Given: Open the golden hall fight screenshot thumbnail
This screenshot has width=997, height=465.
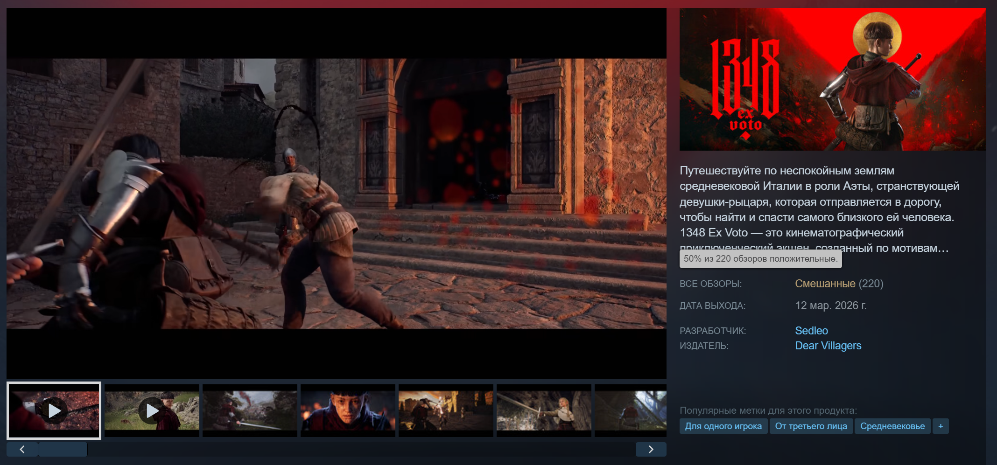Looking at the screenshot, I should click(446, 410).
